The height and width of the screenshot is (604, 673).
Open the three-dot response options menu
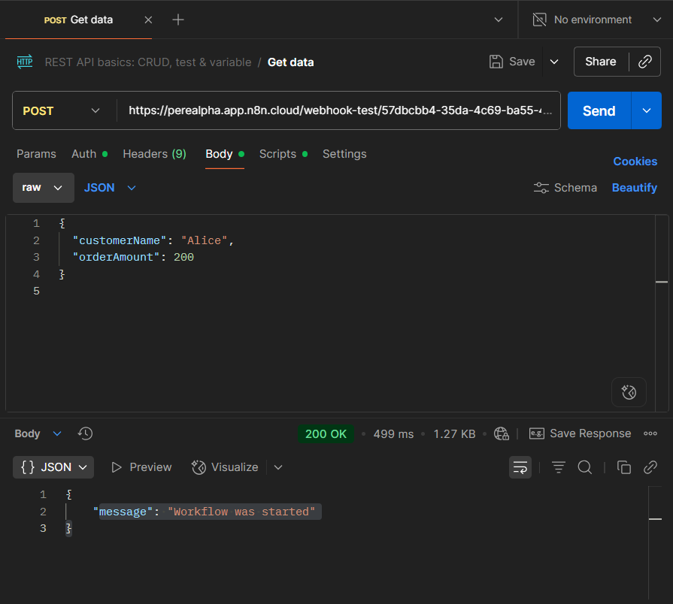(650, 433)
